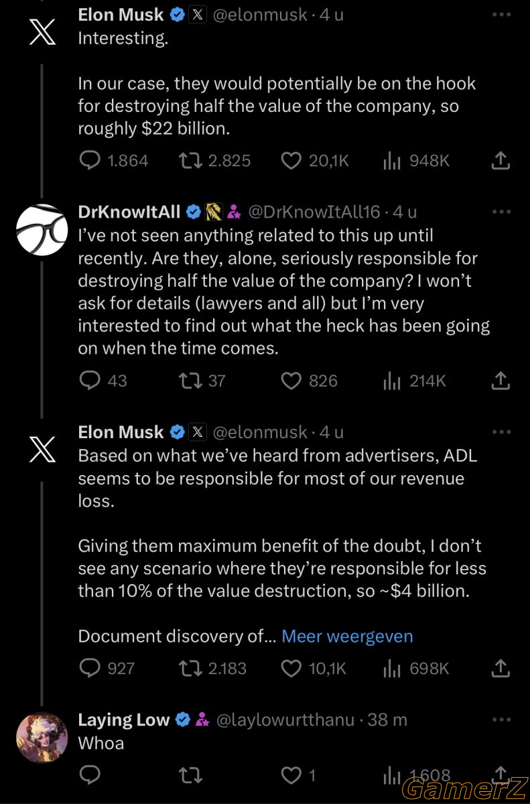Open more options on DrKnowItAll tweet
Screen dimensions: 530x804
(x=501, y=212)
